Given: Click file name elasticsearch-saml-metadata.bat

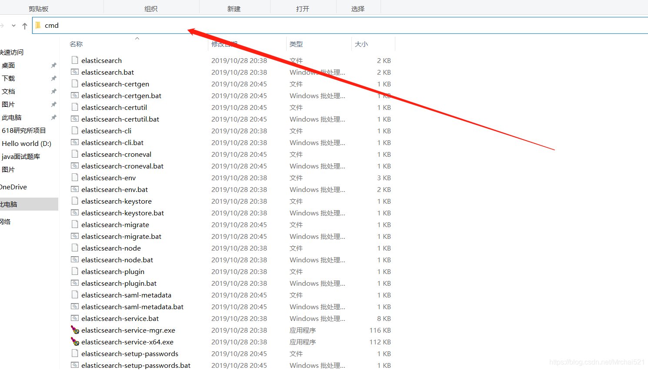Looking at the screenshot, I should 132,307.
